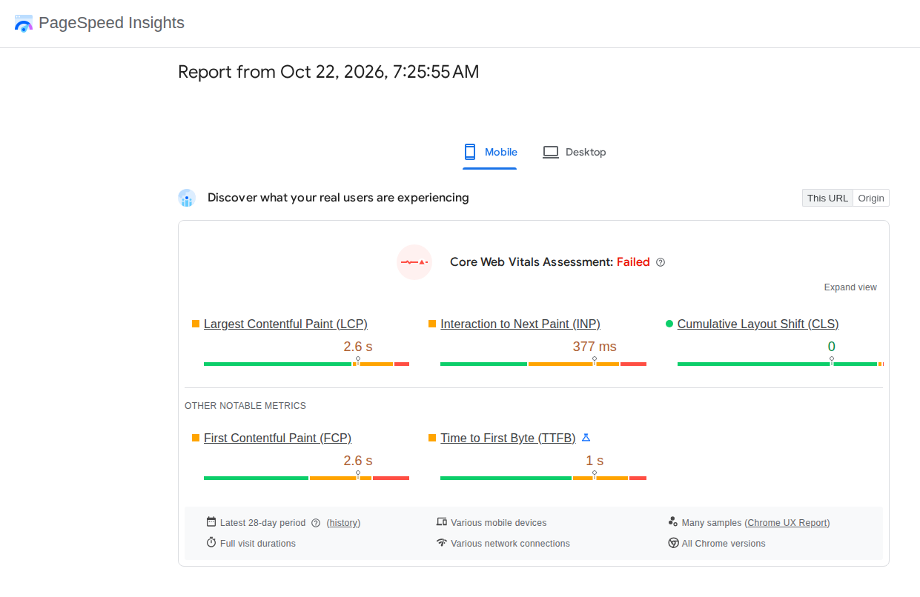Click the INP distribution bar
The width and height of the screenshot is (920, 597).
543,364
